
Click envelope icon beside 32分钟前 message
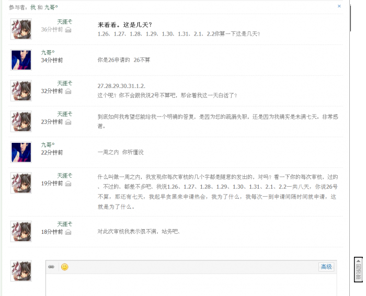(68, 92)
